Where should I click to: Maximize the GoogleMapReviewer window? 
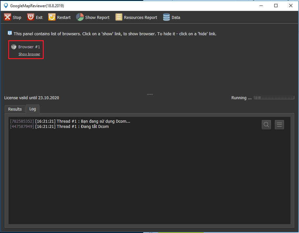coord(276,6)
